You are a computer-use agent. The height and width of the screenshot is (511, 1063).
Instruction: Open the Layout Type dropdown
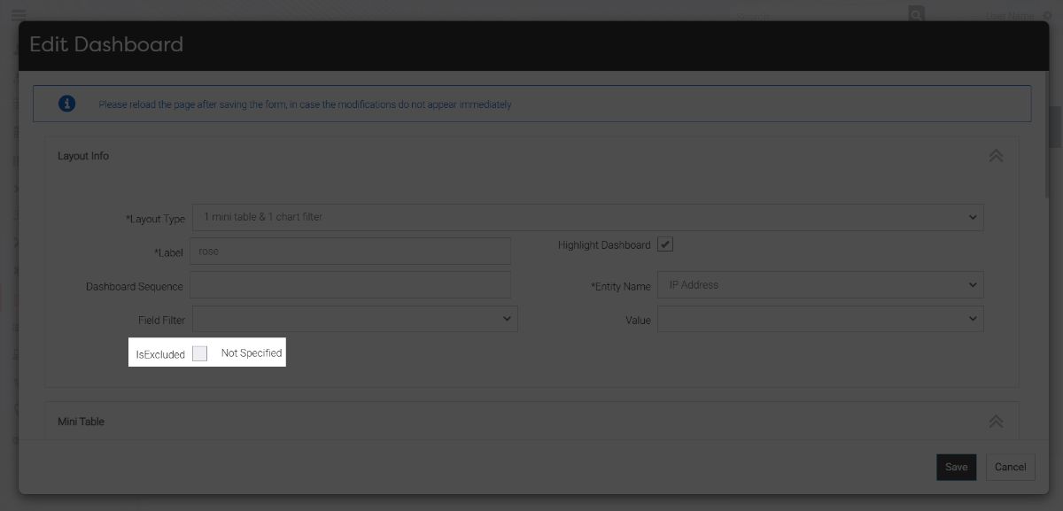(x=589, y=217)
